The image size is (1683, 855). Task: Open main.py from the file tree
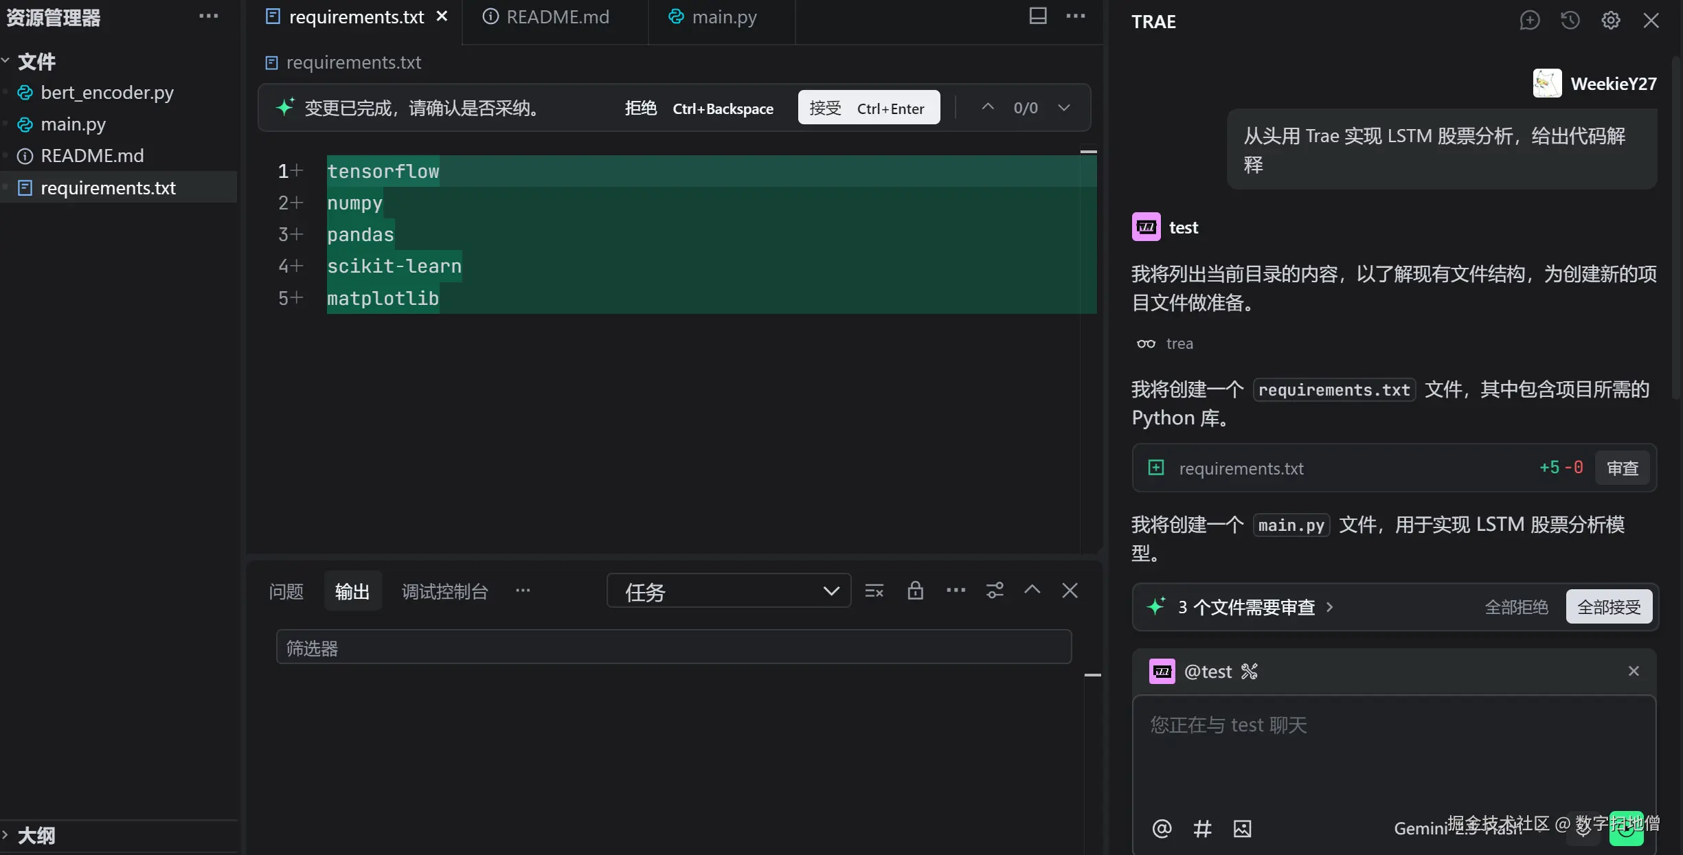73,124
